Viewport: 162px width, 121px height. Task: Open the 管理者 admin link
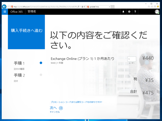tap(32, 11)
